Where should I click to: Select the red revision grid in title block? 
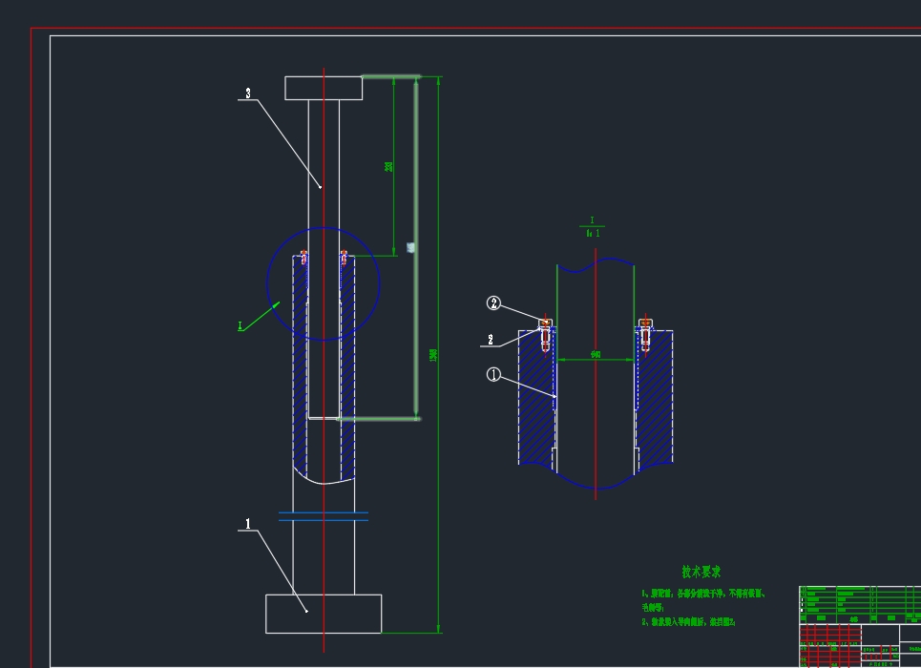point(830,646)
